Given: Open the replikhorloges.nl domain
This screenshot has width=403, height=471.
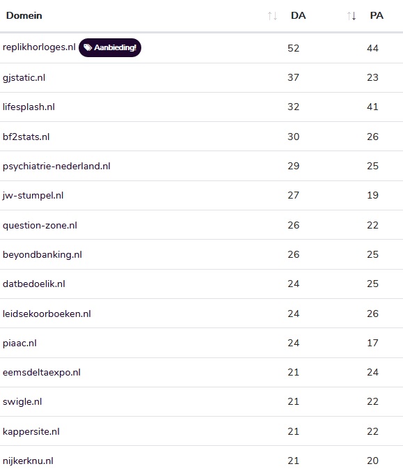Looking at the screenshot, I should point(39,47).
